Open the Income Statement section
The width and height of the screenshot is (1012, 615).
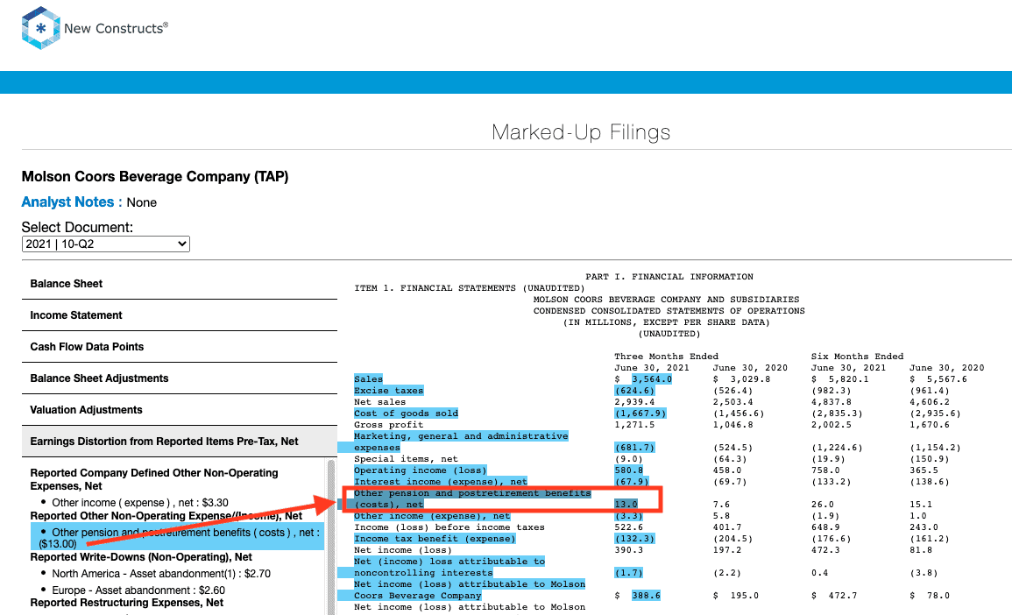click(x=180, y=315)
